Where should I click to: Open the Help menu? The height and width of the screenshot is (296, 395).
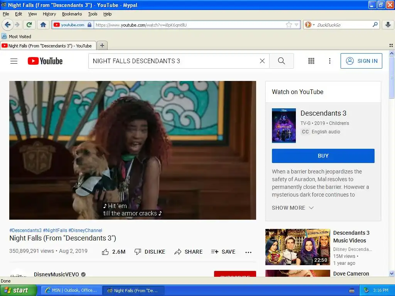(107, 14)
